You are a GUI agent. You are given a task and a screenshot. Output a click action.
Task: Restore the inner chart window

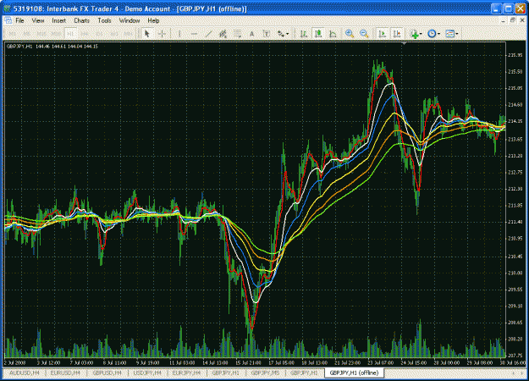click(x=513, y=20)
